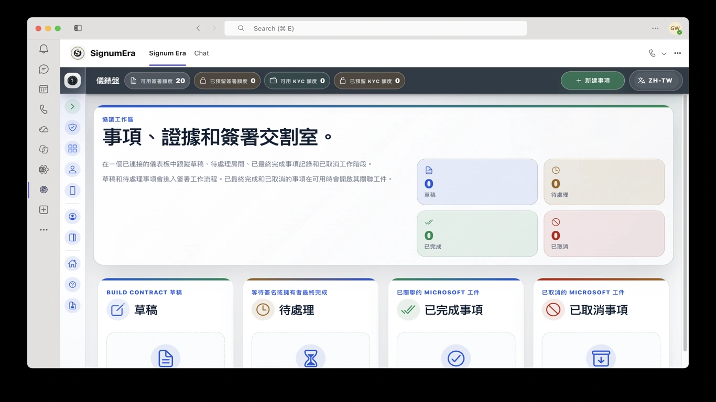The image size is (716, 402).
Task: Click the Teams search field
Action: pyautogui.click(x=375, y=28)
